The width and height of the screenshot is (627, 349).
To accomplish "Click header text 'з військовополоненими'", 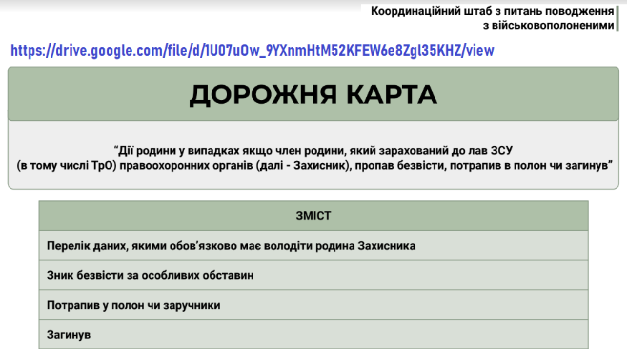I will (x=549, y=25).
